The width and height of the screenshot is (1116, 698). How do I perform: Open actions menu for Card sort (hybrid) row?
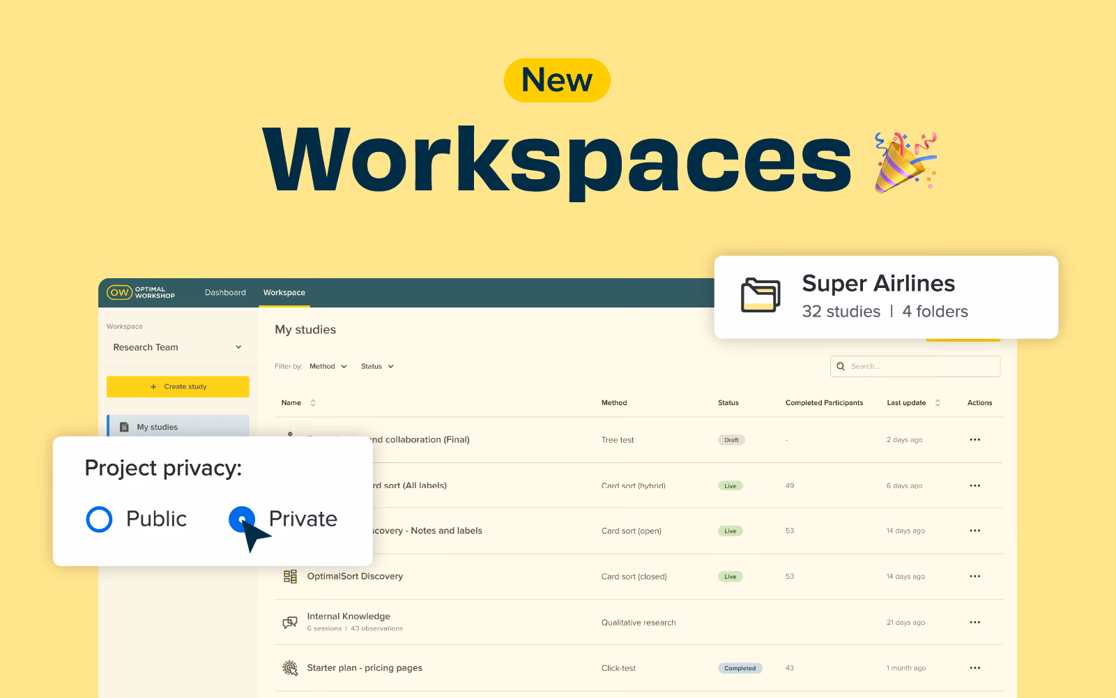974,485
